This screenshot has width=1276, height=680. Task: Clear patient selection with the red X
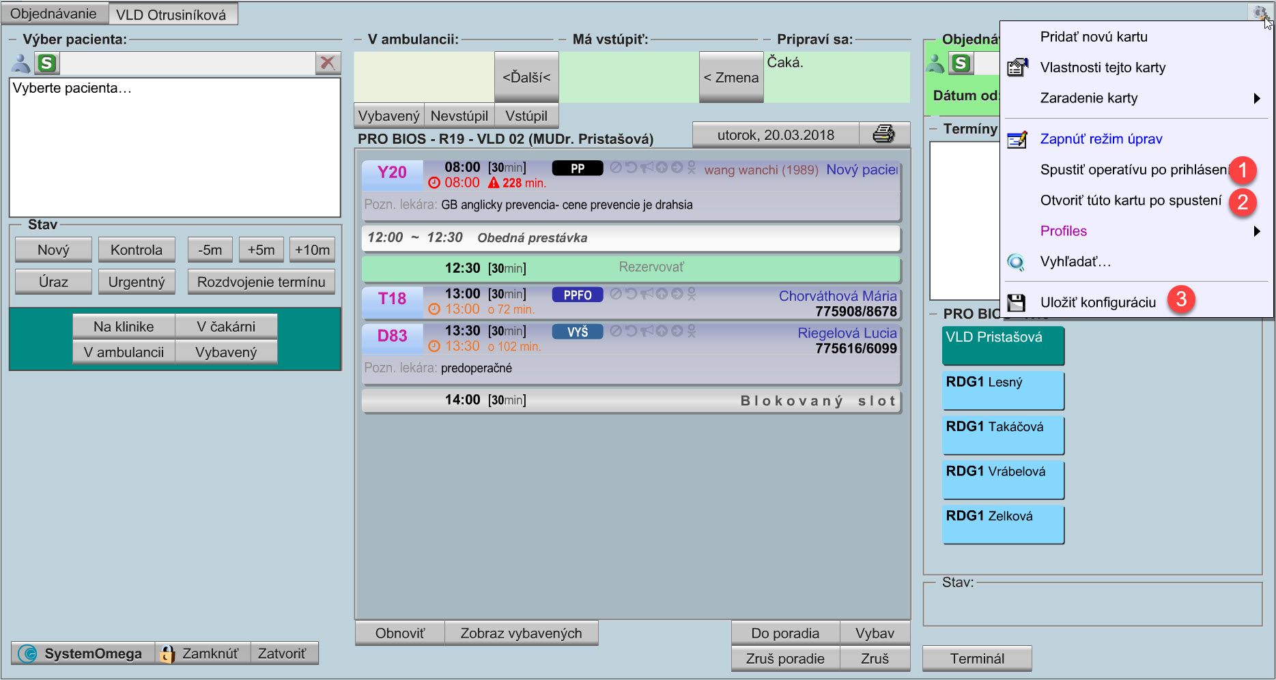(328, 63)
